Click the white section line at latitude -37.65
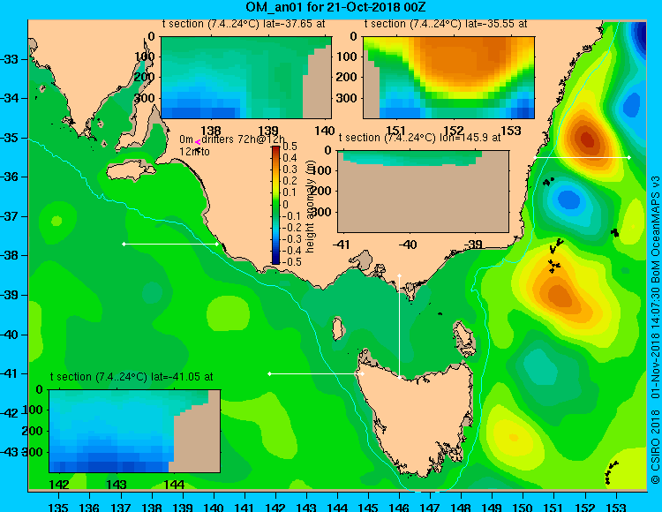662x512 pixels. (170, 244)
